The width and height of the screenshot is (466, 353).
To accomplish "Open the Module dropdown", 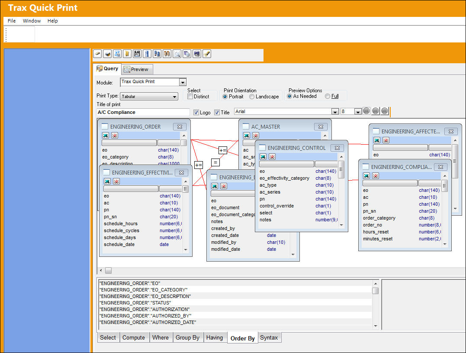I will [183, 82].
